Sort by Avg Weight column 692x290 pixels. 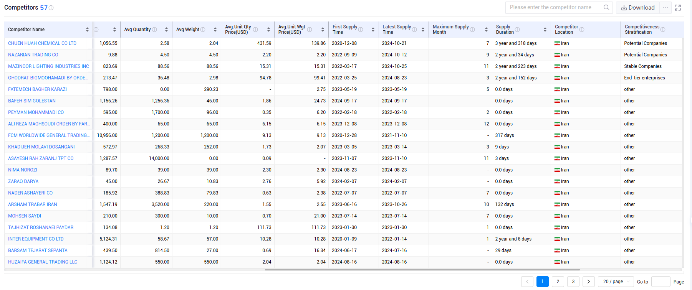tap(215, 30)
